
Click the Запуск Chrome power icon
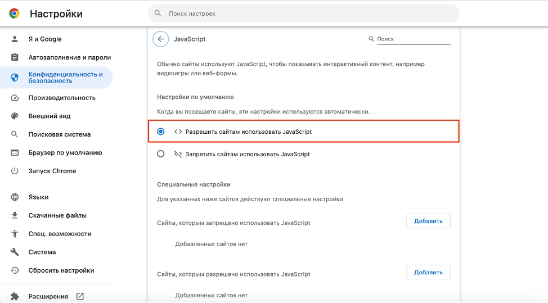(15, 171)
